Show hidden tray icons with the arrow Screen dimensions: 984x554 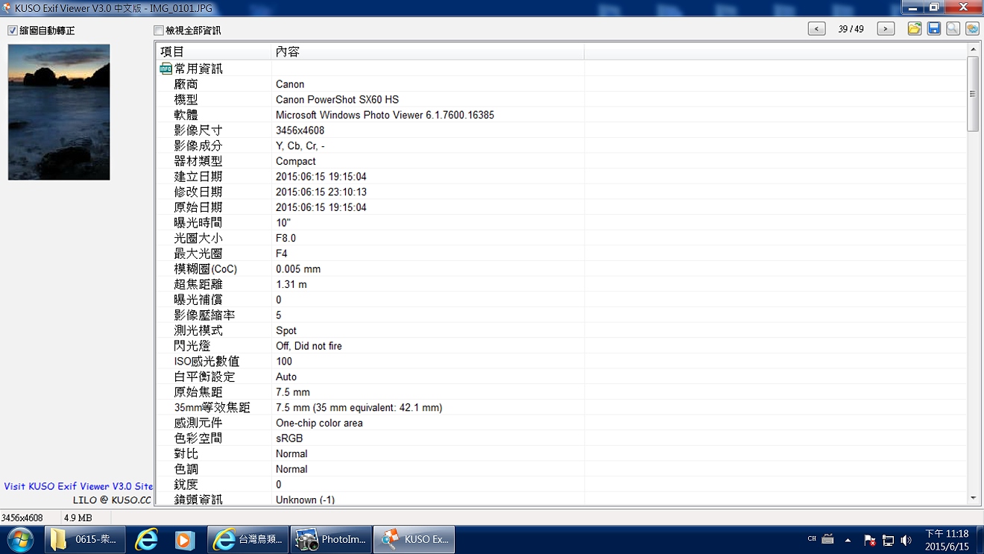[848, 540]
